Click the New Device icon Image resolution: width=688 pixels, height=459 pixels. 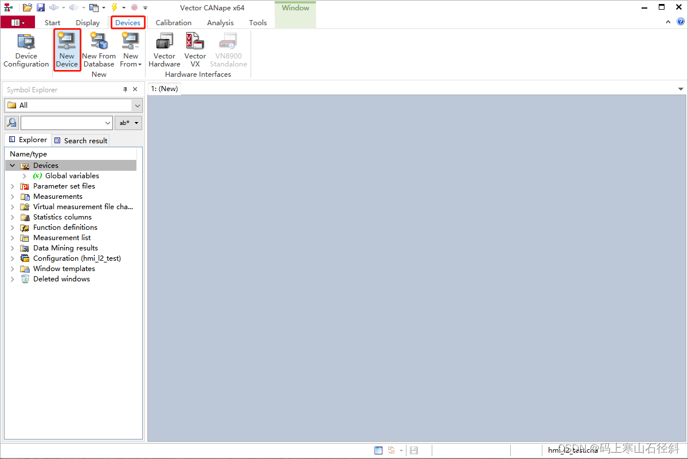(67, 41)
